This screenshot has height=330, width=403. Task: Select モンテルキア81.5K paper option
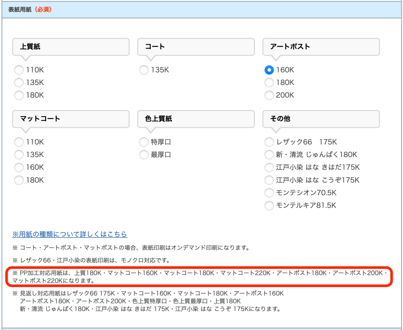coord(269,205)
